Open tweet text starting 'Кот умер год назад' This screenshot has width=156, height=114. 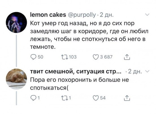89,35
